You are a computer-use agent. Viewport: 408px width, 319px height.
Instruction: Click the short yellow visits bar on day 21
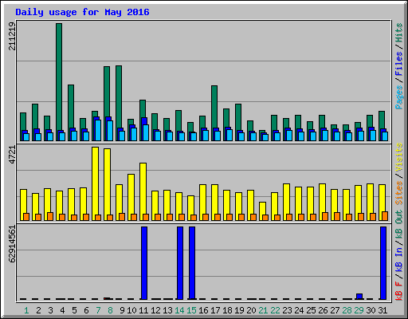pos(262,208)
